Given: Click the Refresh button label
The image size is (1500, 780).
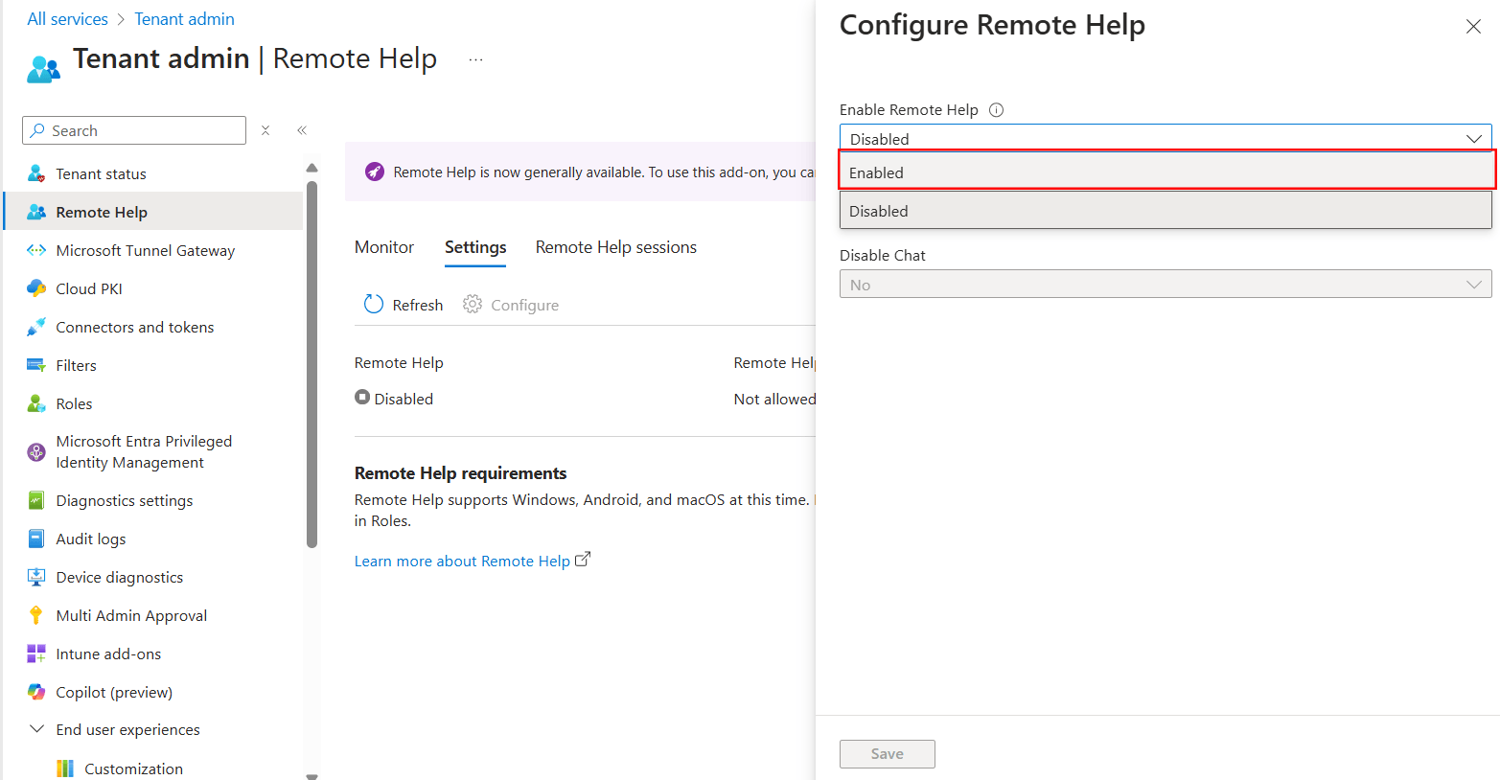Looking at the screenshot, I should click(x=418, y=305).
